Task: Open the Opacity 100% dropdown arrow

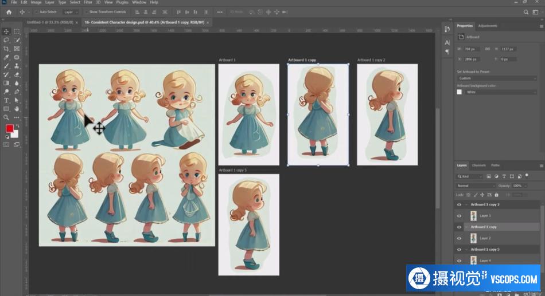Action: tap(525, 186)
